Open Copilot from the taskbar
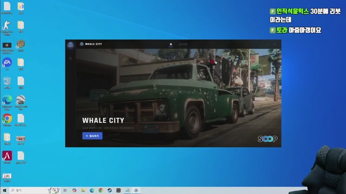Screen dimensions: 346x194 74,190
